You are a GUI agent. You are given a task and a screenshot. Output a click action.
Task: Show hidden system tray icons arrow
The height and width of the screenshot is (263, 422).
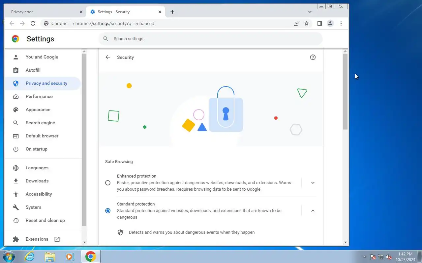[x=365, y=257]
